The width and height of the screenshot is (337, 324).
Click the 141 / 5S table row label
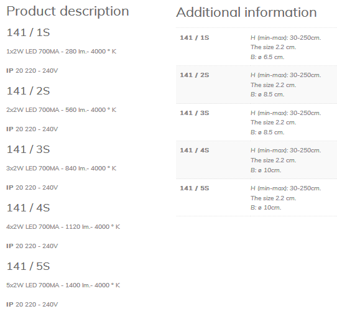[x=195, y=188]
